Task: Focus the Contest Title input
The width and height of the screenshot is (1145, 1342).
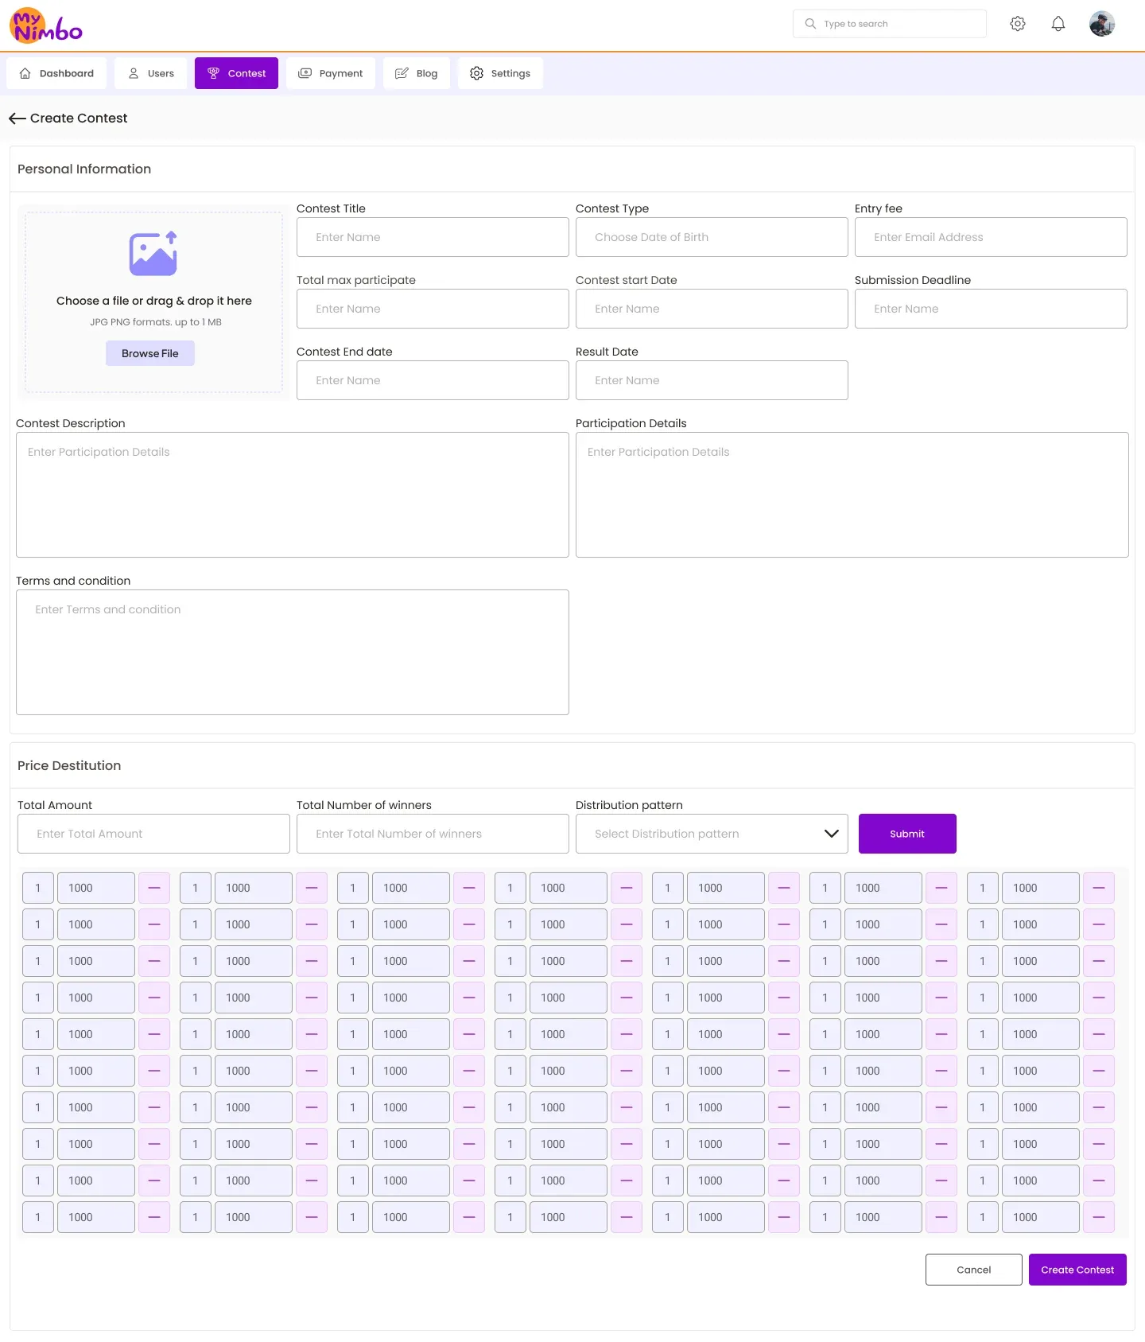Action: pyautogui.click(x=433, y=237)
